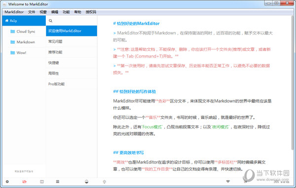Click the settings gear icon in bottom bar
Screen dimensions: 296x188
[x=7, y=182]
